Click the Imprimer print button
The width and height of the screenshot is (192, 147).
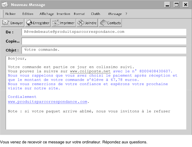64,23
